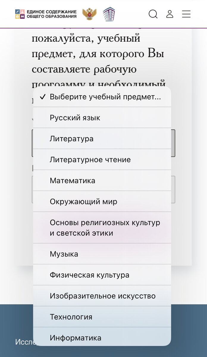Pick Математика in the dropdown
The width and height of the screenshot is (207, 357).
click(102, 180)
